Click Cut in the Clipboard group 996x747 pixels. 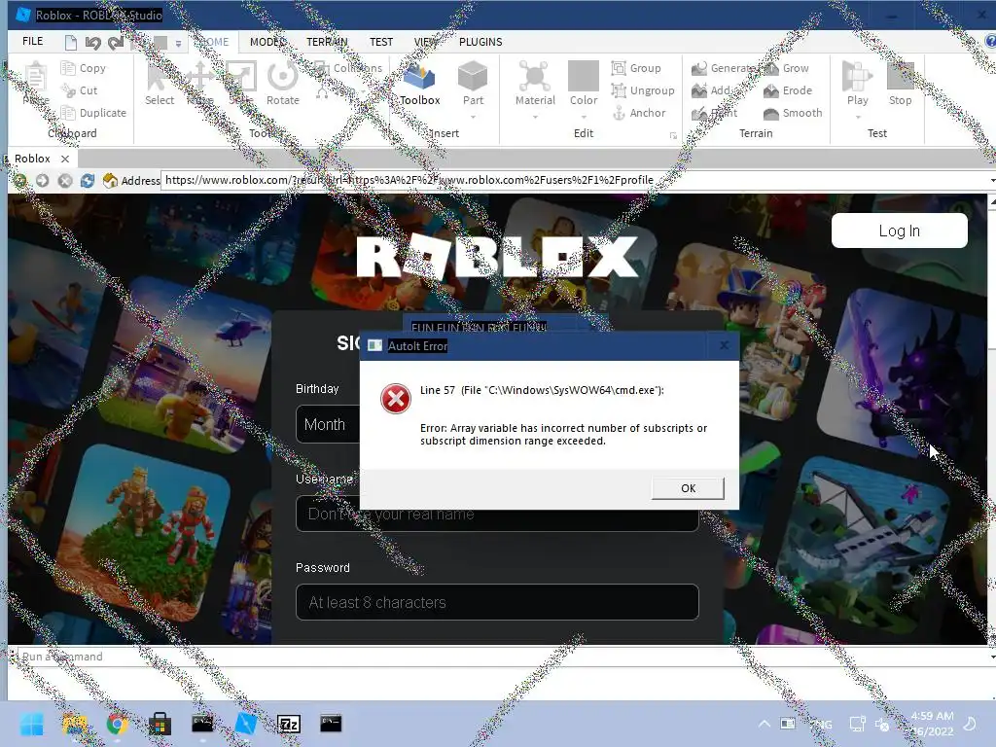tap(80, 90)
